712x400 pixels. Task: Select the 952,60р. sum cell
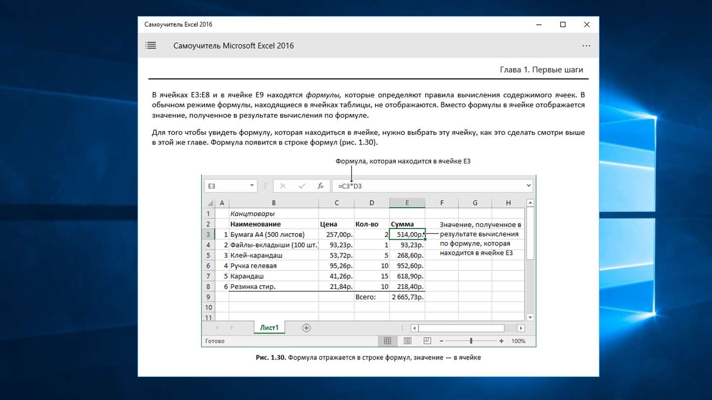click(407, 266)
